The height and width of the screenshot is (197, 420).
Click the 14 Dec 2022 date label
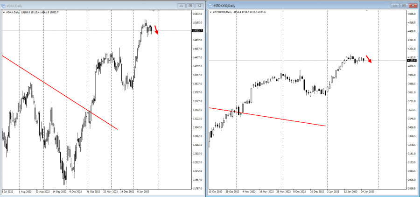point(127,192)
